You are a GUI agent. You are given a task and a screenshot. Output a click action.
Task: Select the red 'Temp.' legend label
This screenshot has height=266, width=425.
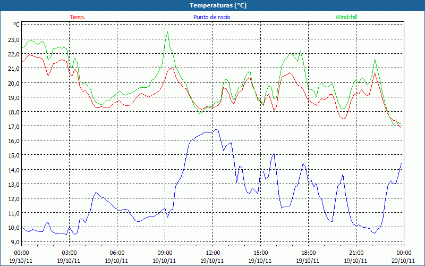78,17
